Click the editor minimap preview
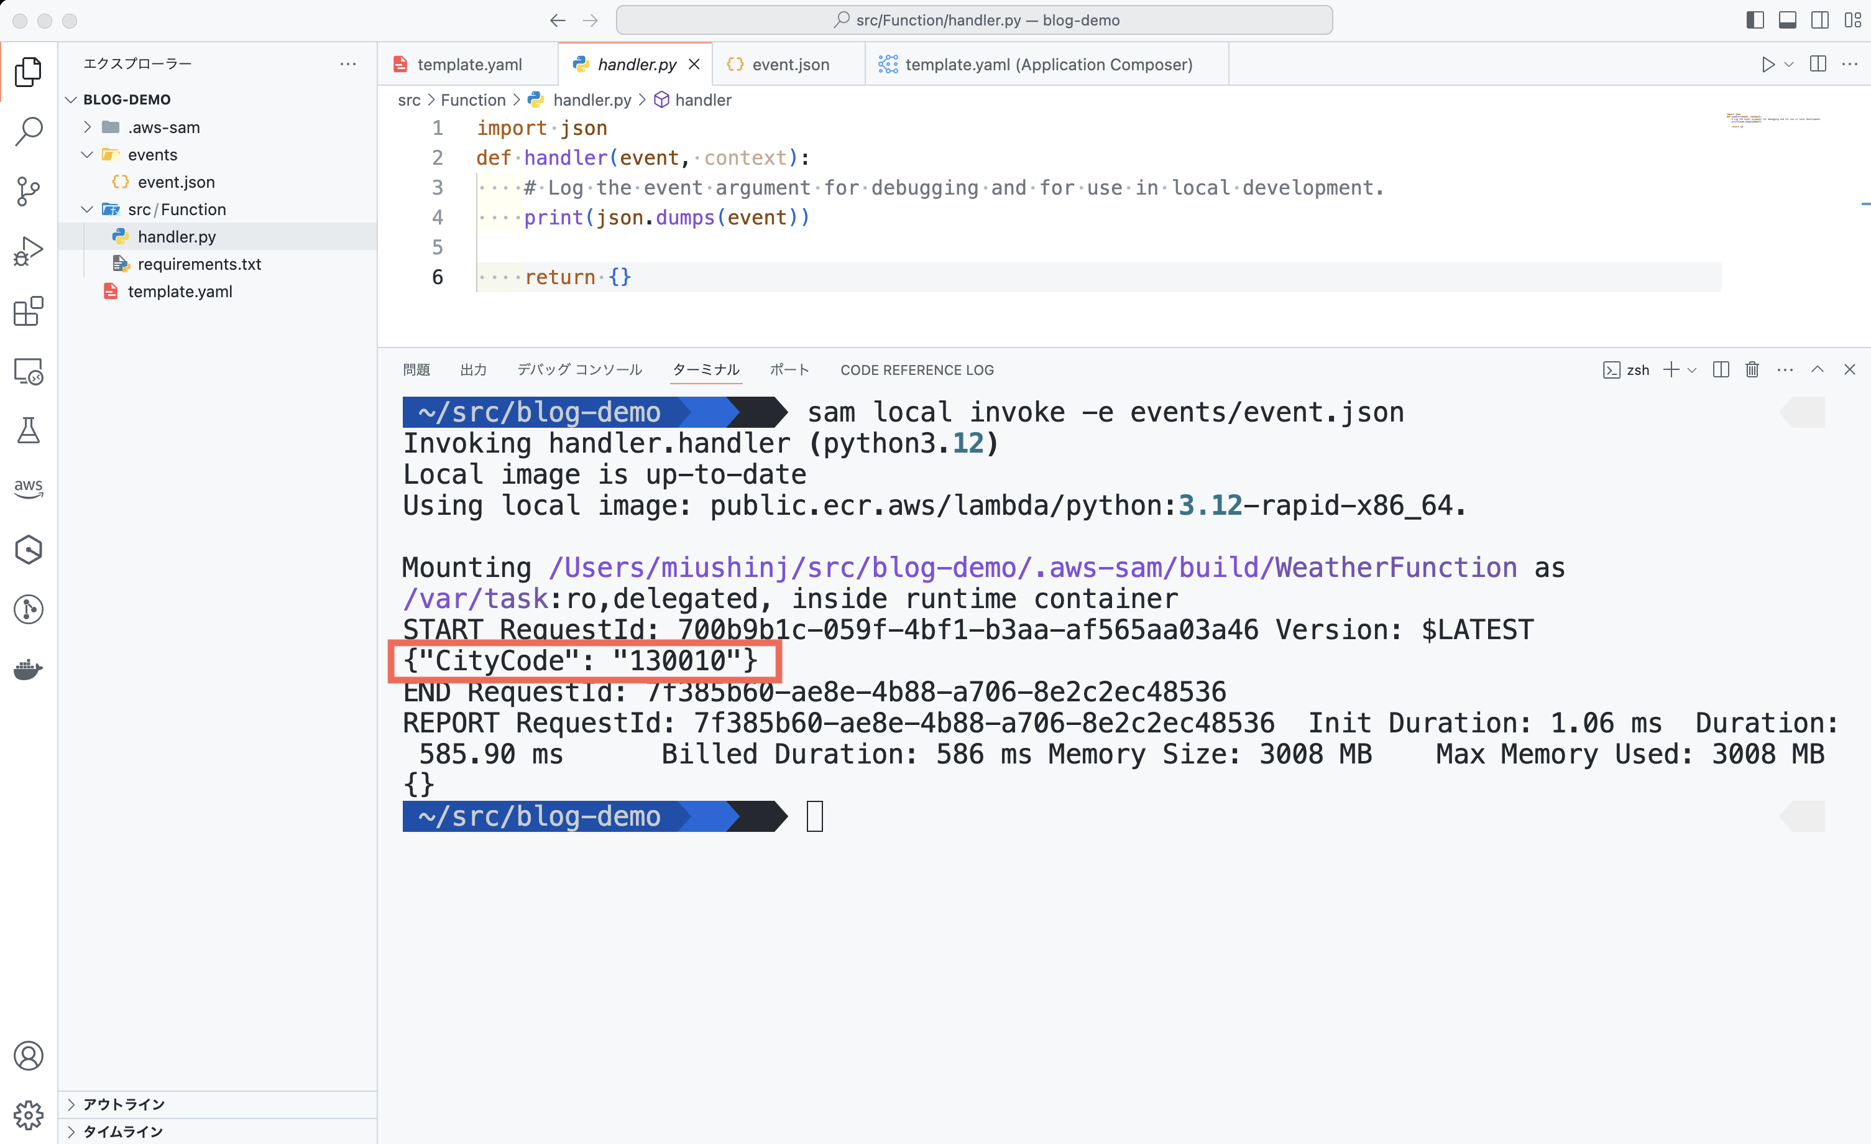 (1774, 120)
